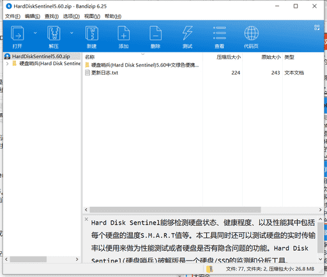Click the text file icon of 更新日志.txt
The height and width of the screenshot is (277, 327).
(87, 73)
